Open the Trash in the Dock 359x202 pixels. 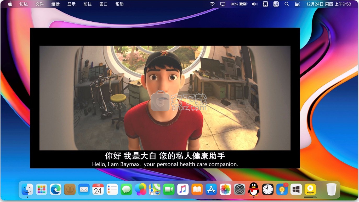coord(332,189)
